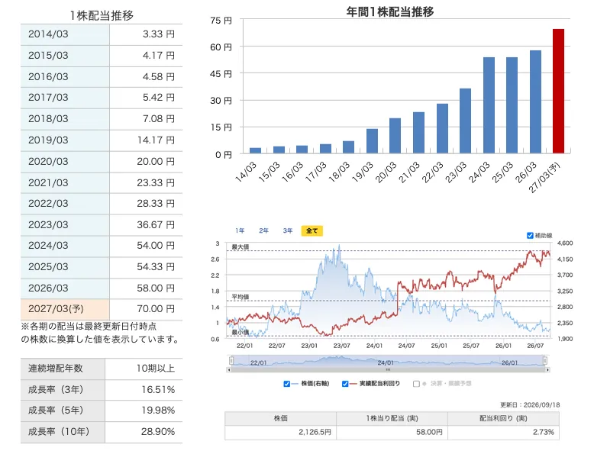
Task: Click the left handle of chart range slider
Action: 231,360
